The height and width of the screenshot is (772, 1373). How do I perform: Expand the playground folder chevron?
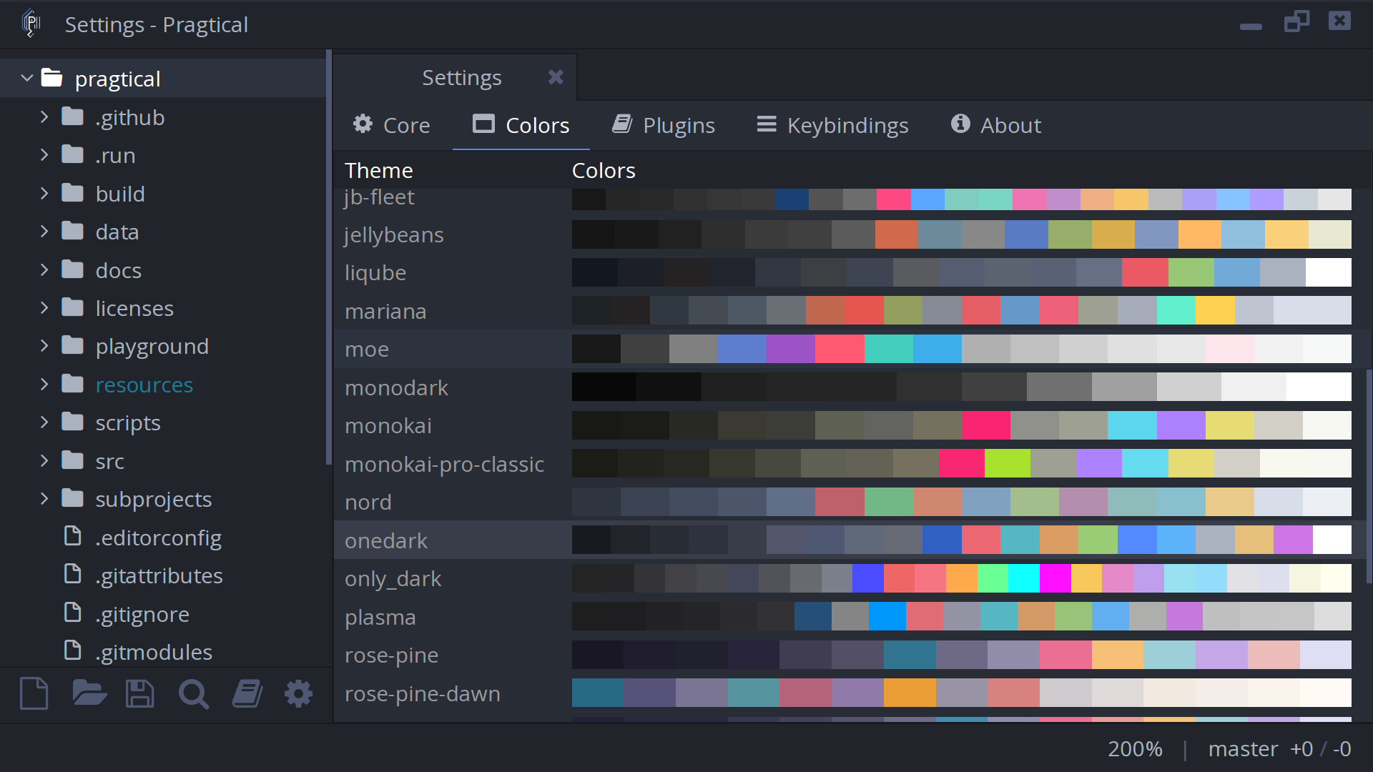click(44, 346)
